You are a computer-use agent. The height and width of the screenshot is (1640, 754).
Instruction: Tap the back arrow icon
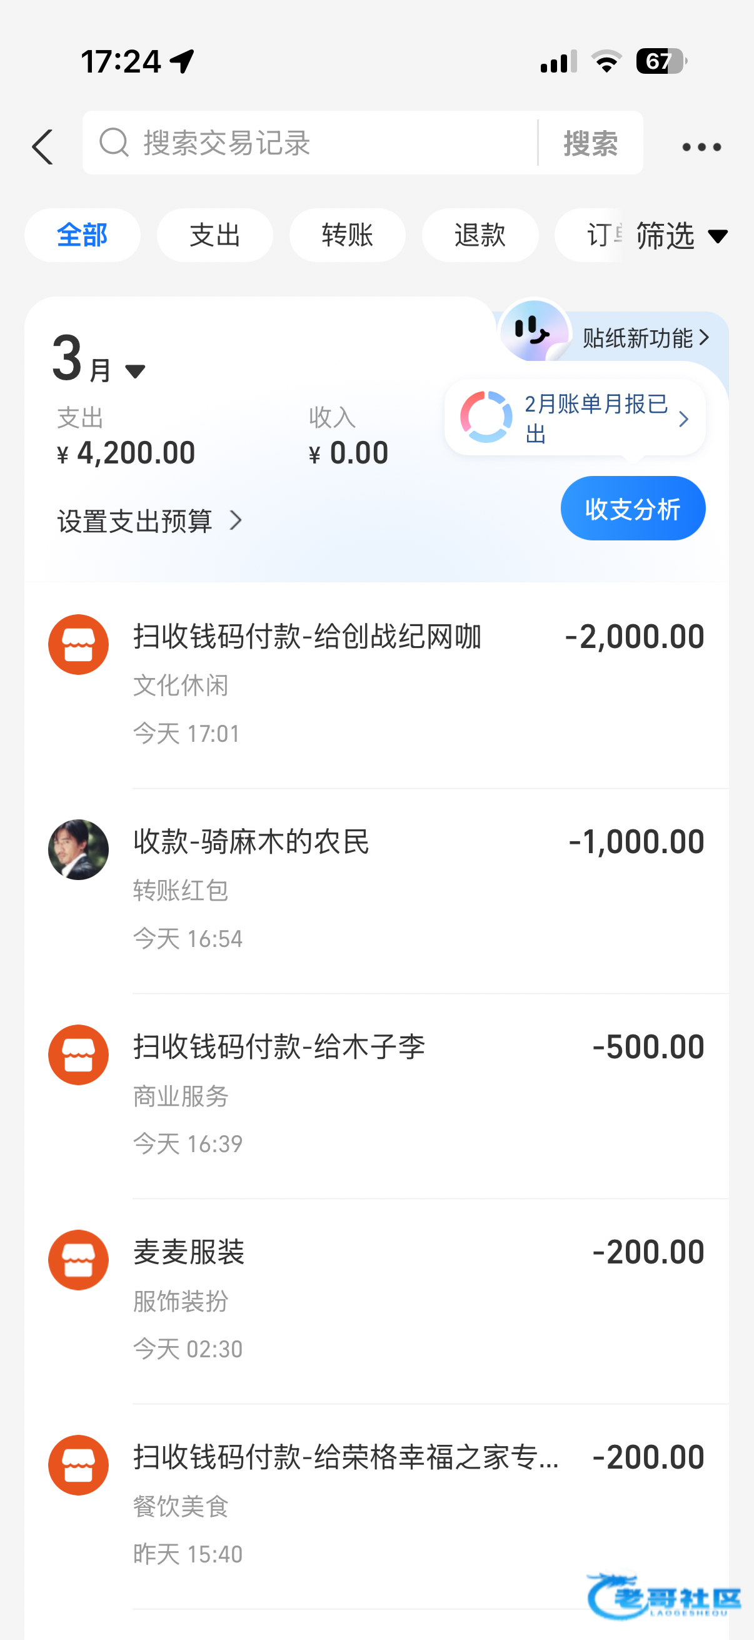[x=43, y=147]
